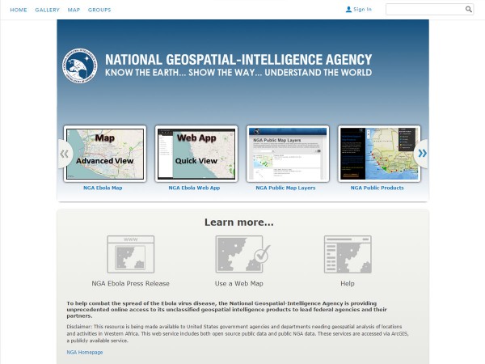Screen dimensions: 485x364
Task: Click the Learn more... heading
Action: pos(239,222)
